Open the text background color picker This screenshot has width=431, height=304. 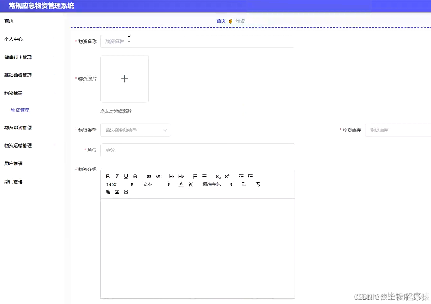(190, 184)
